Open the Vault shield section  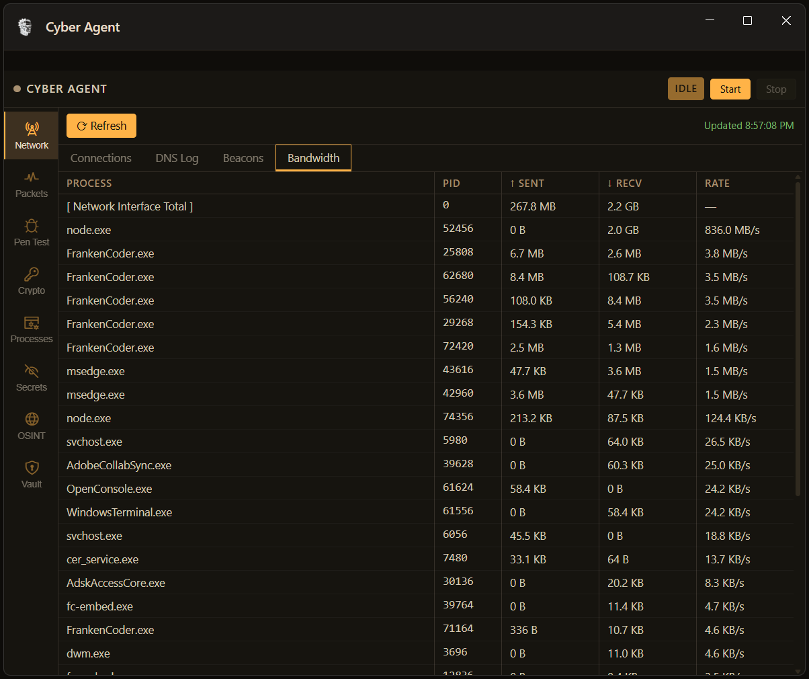(x=32, y=475)
